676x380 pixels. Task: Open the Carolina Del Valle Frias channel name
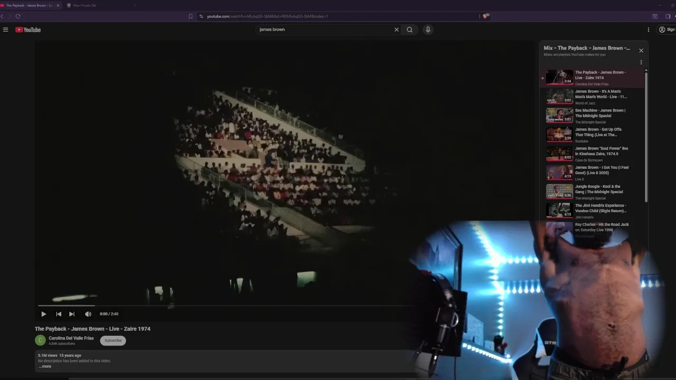71,338
